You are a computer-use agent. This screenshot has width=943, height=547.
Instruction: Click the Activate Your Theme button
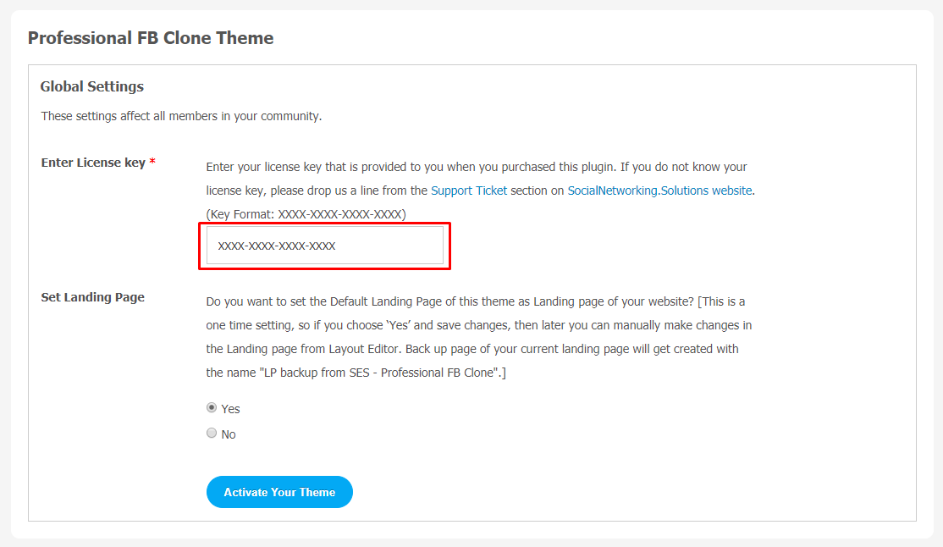(279, 492)
